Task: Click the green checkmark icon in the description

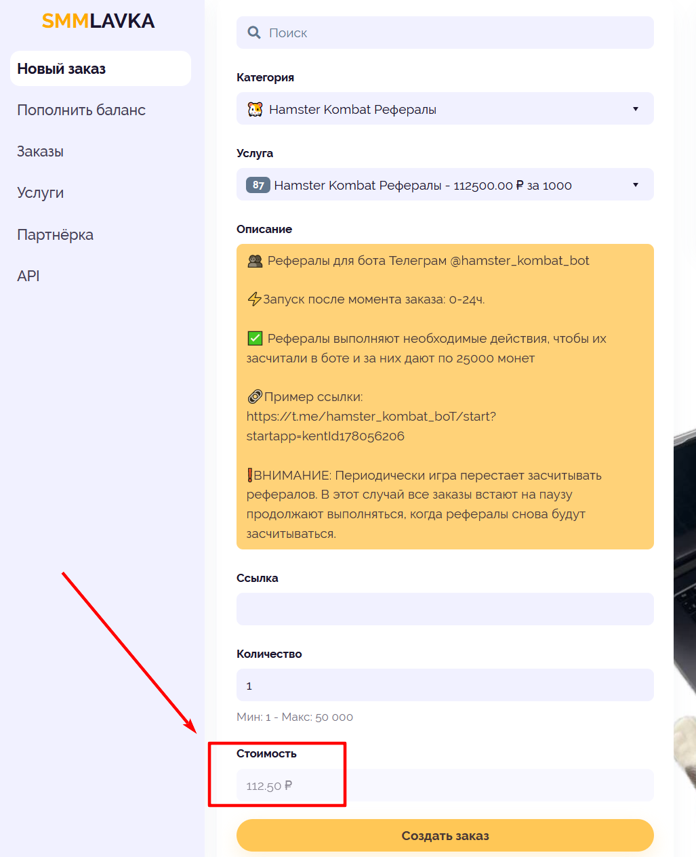Action: click(x=255, y=338)
